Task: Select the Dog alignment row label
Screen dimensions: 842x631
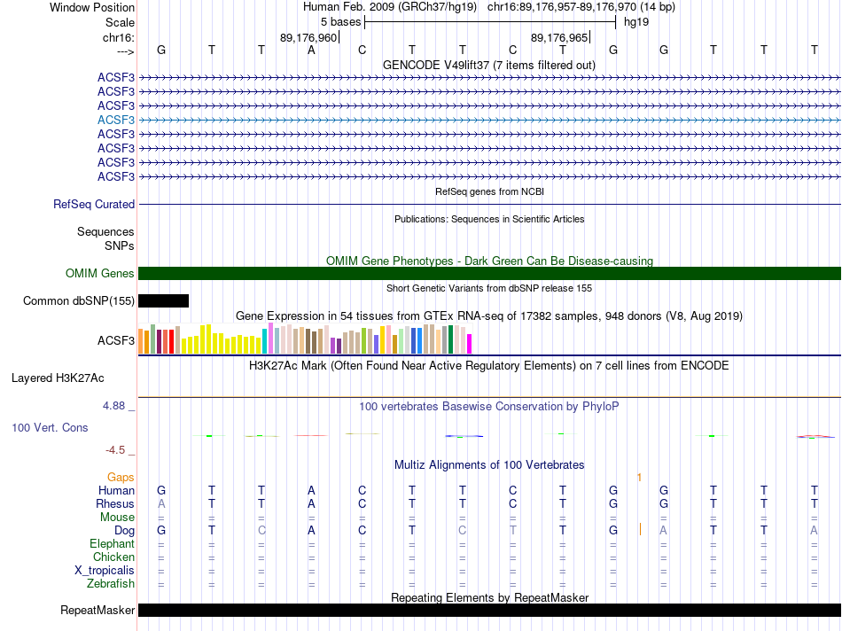Action: [125, 531]
